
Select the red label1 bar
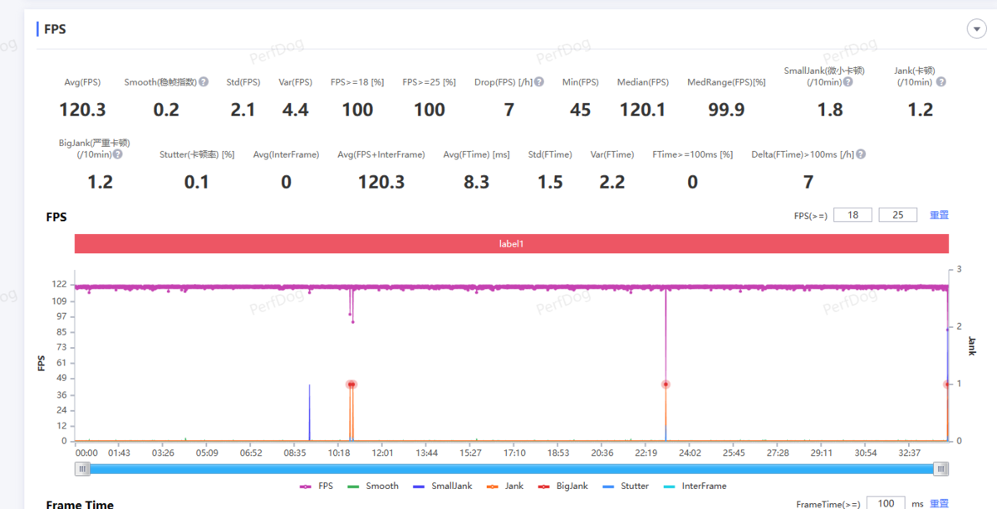click(x=511, y=244)
